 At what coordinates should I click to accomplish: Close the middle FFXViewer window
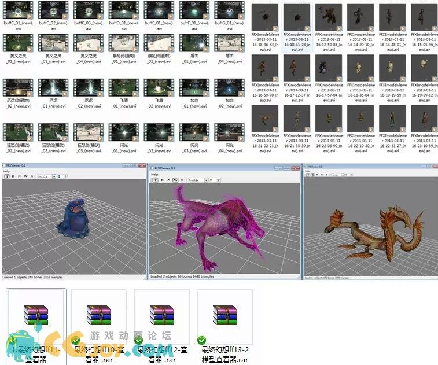296,168
